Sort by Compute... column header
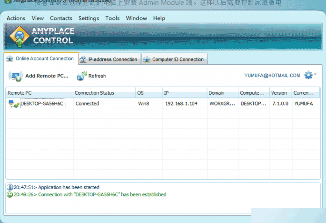Image resolution: width=326 pixels, height=223 pixels. 254,93
